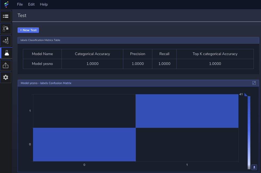Viewport: 261px width, 173px height.
Task: Click x-axis label 1 of the matrix
Action: [x=187, y=165]
